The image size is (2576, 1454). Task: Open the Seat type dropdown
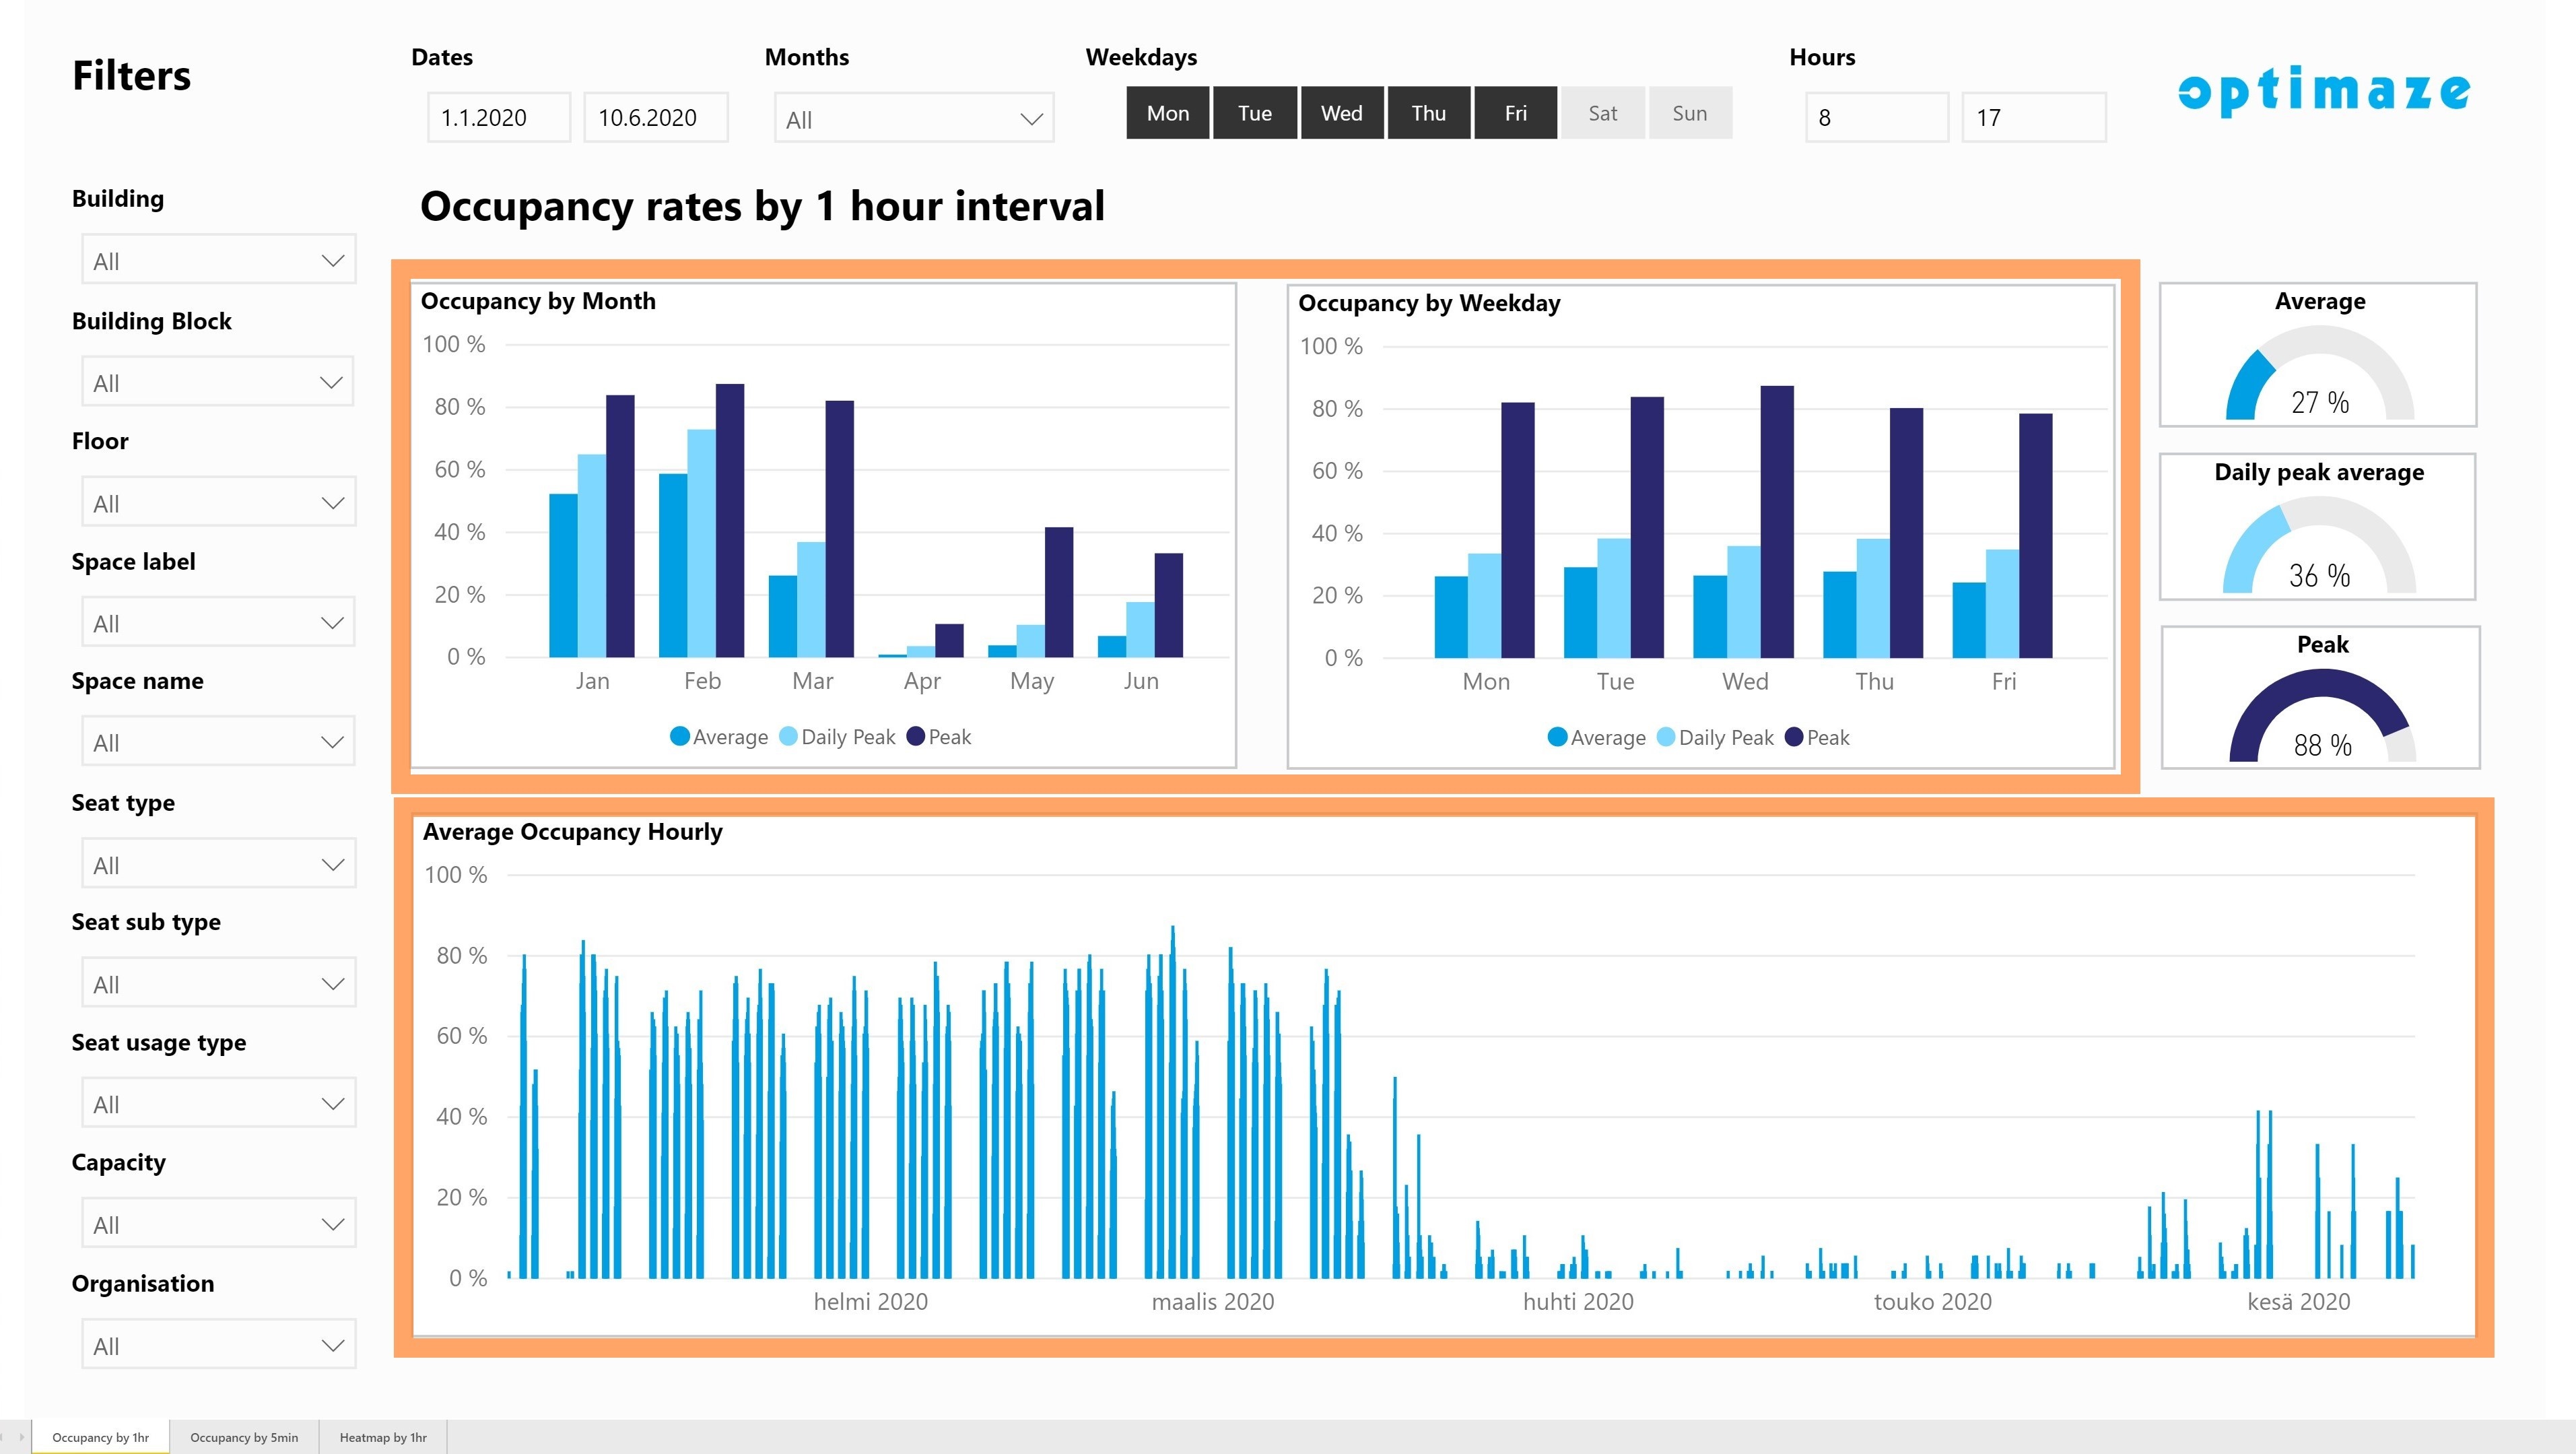(x=218, y=864)
